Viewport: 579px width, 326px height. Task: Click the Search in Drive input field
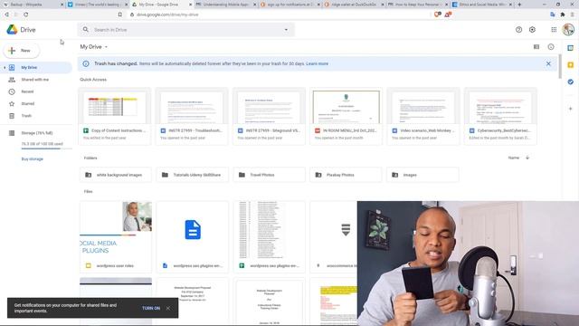(x=186, y=30)
